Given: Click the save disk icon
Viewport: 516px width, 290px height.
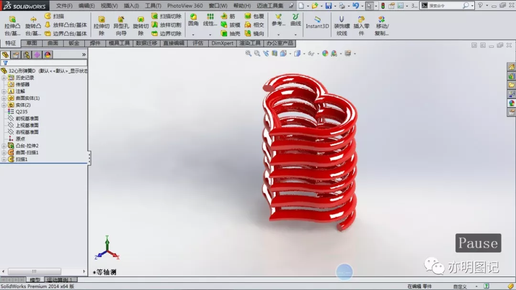Looking at the screenshot, I should 328,6.
